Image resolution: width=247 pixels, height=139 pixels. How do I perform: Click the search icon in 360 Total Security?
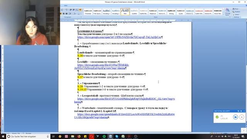[x=239, y=111]
